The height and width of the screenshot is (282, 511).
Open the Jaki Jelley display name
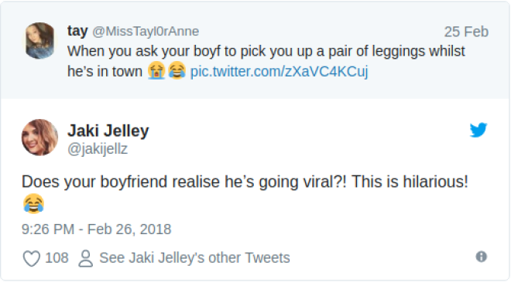click(108, 131)
